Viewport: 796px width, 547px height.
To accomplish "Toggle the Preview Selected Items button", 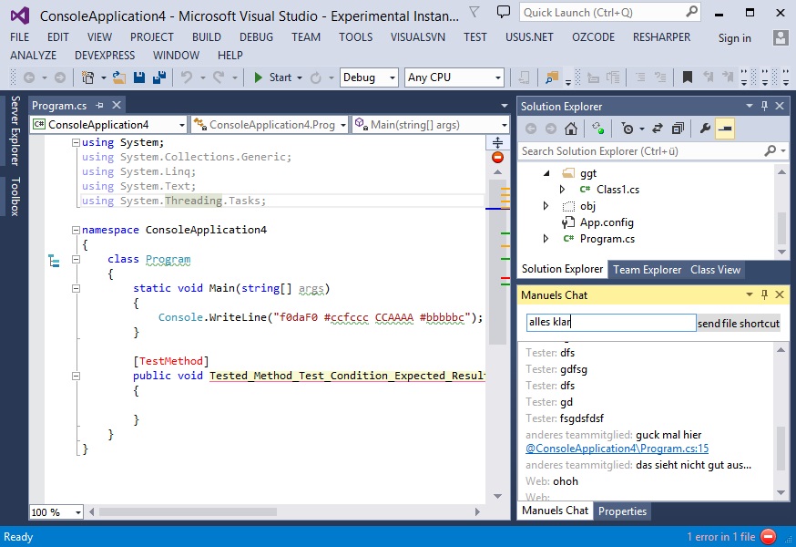I will pos(725,129).
